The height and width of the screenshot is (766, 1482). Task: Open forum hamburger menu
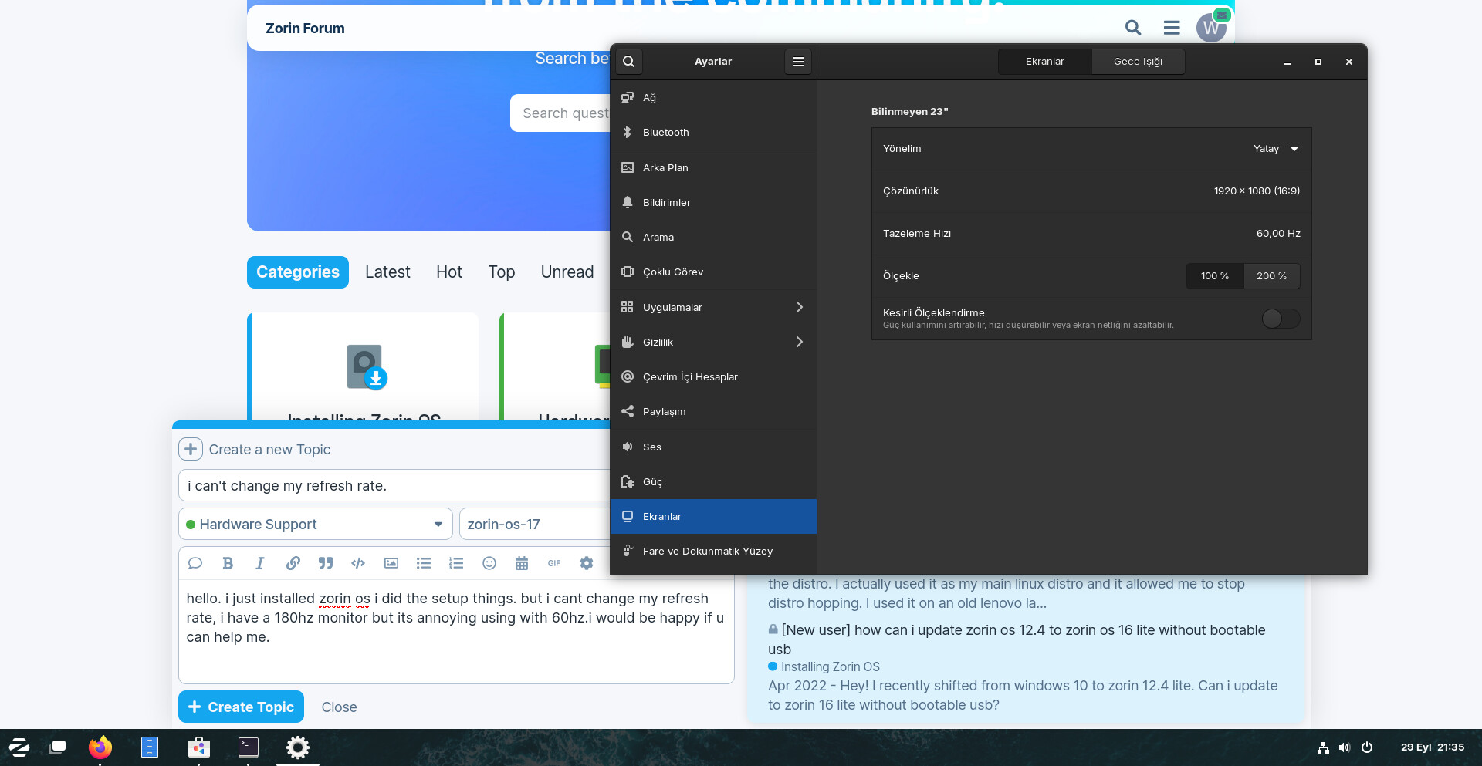click(x=1172, y=28)
